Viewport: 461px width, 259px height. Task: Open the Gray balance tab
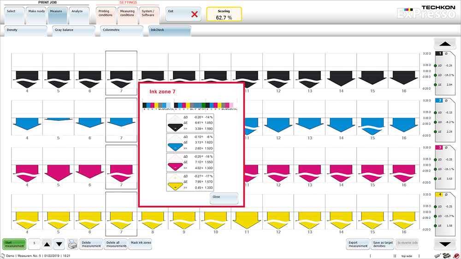tap(72, 31)
